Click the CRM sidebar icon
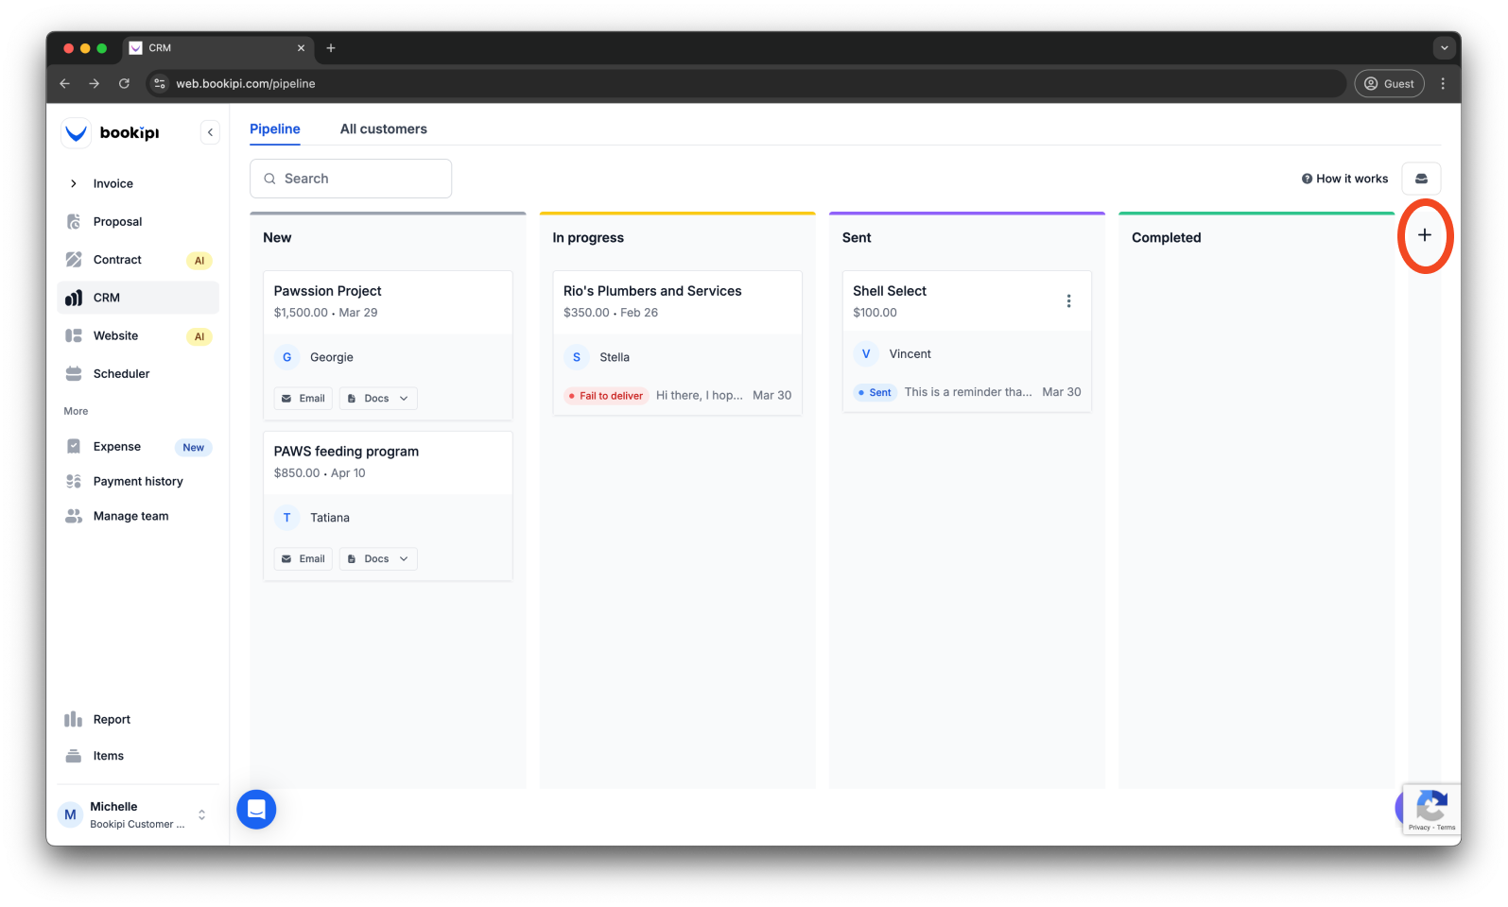1508x907 pixels. click(x=74, y=298)
